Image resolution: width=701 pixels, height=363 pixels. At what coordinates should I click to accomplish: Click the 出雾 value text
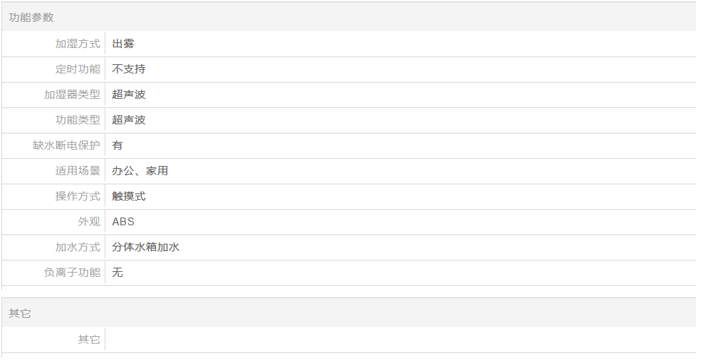pyautogui.click(x=123, y=44)
